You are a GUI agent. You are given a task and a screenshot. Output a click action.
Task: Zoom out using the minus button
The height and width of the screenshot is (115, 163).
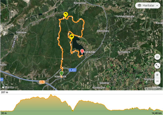(x=157, y=81)
